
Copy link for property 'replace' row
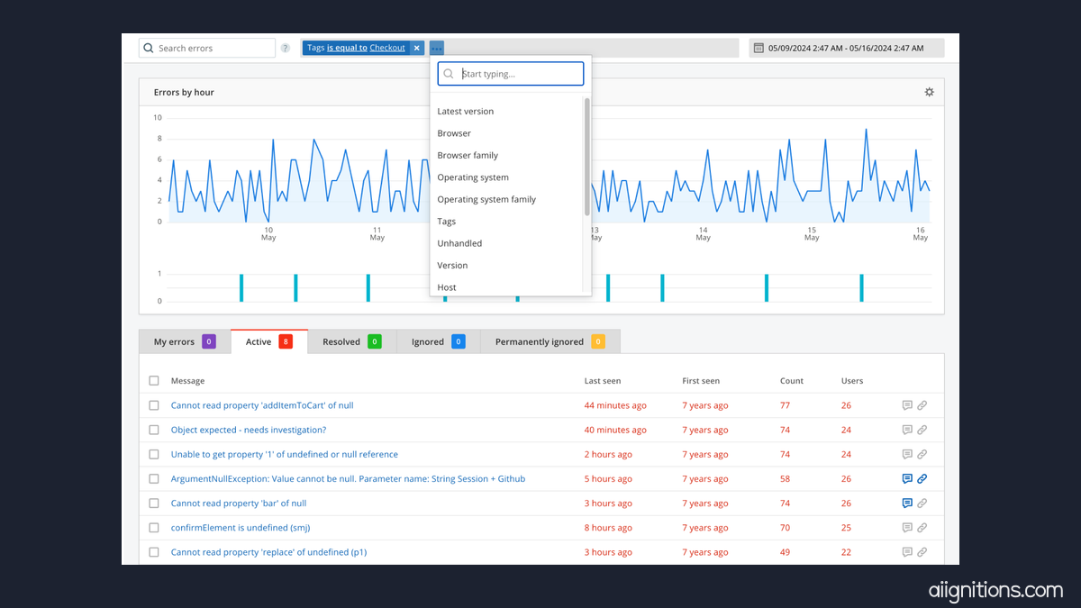coord(922,551)
